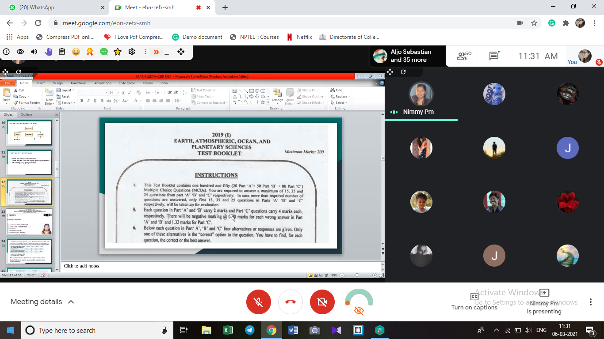Show hidden system tray icons
Image resolution: width=604 pixels, height=339 pixels.
pyautogui.click(x=497, y=330)
